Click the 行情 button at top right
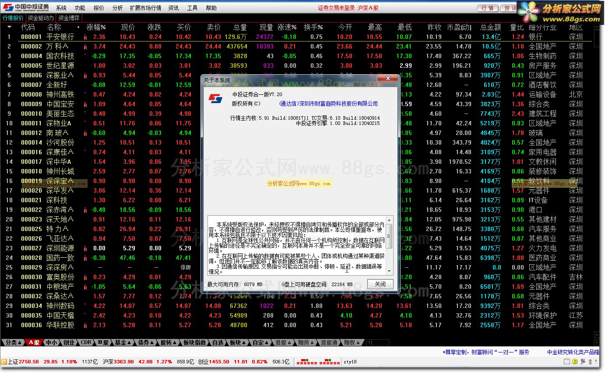Image resolution: width=605 pixels, height=373 pixels. (x=487, y=8)
